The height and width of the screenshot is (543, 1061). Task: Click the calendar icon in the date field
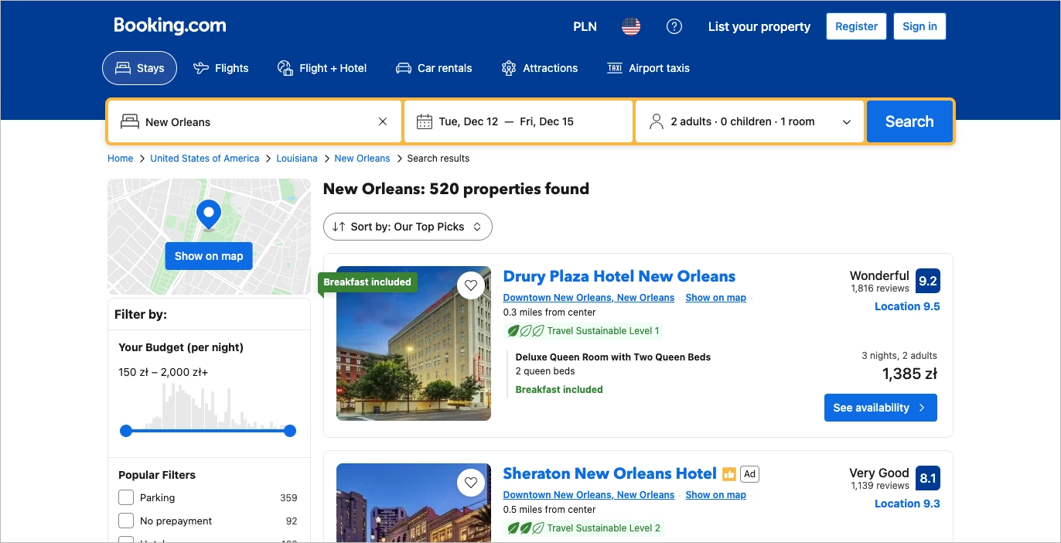[424, 121]
